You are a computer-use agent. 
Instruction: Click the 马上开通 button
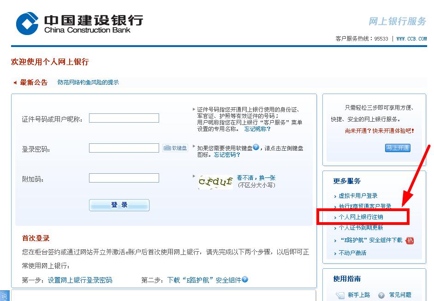(398, 148)
